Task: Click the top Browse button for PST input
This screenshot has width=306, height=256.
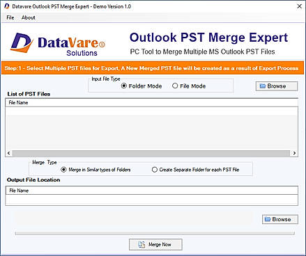Action: [277, 86]
